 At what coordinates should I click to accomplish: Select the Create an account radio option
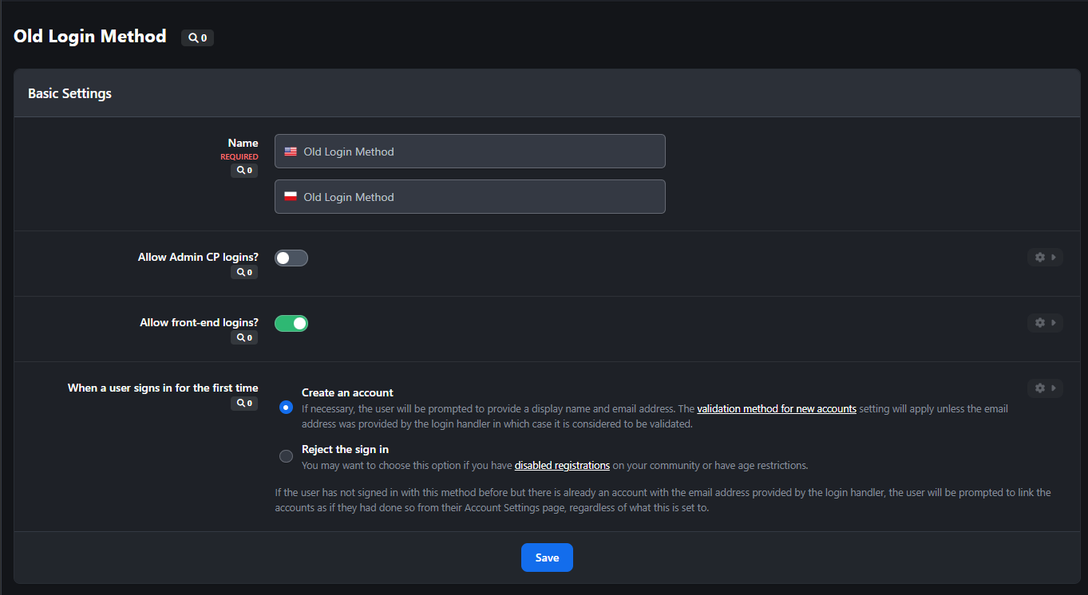[286, 408]
